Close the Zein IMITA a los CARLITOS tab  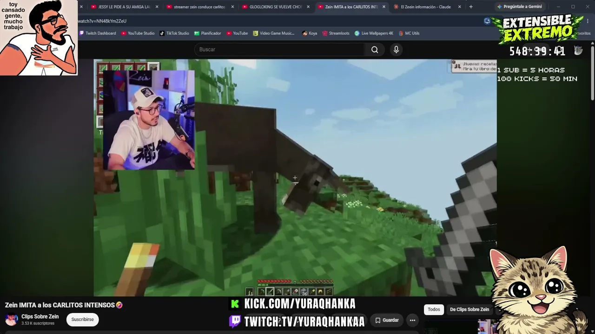pyautogui.click(x=384, y=7)
